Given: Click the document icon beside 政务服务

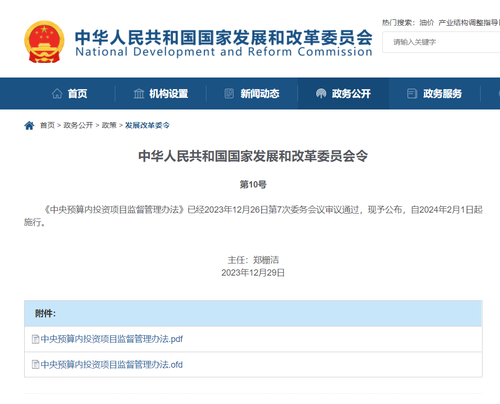Looking at the screenshot, I should click(x=412, y=93).
